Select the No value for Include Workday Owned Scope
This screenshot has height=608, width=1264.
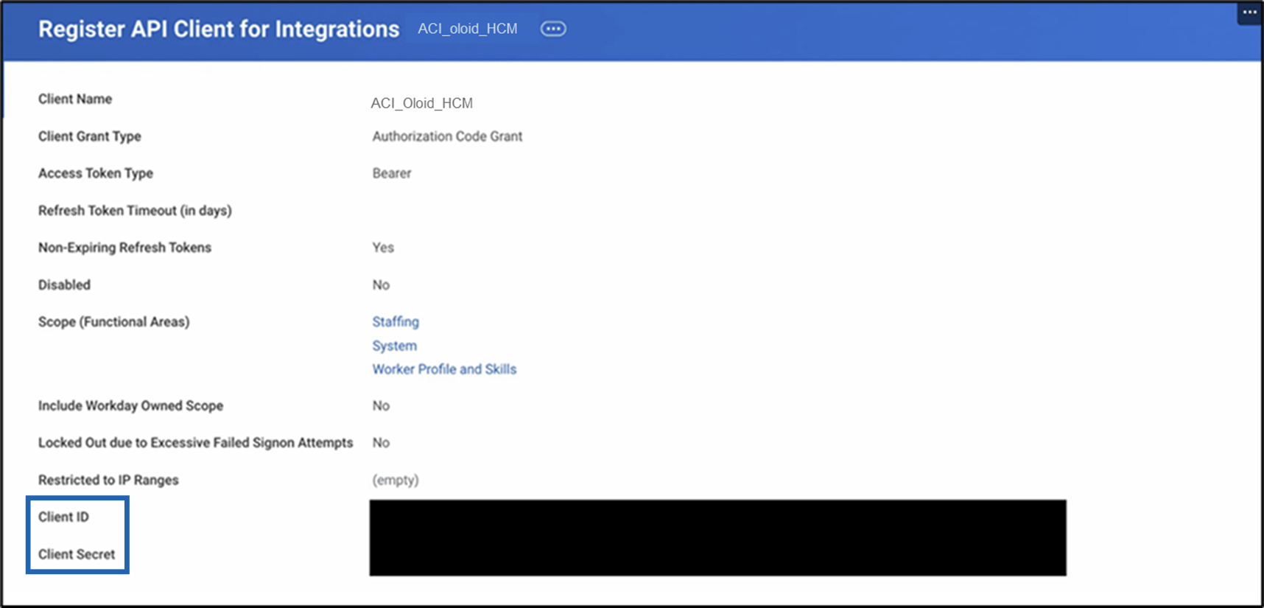381,405
